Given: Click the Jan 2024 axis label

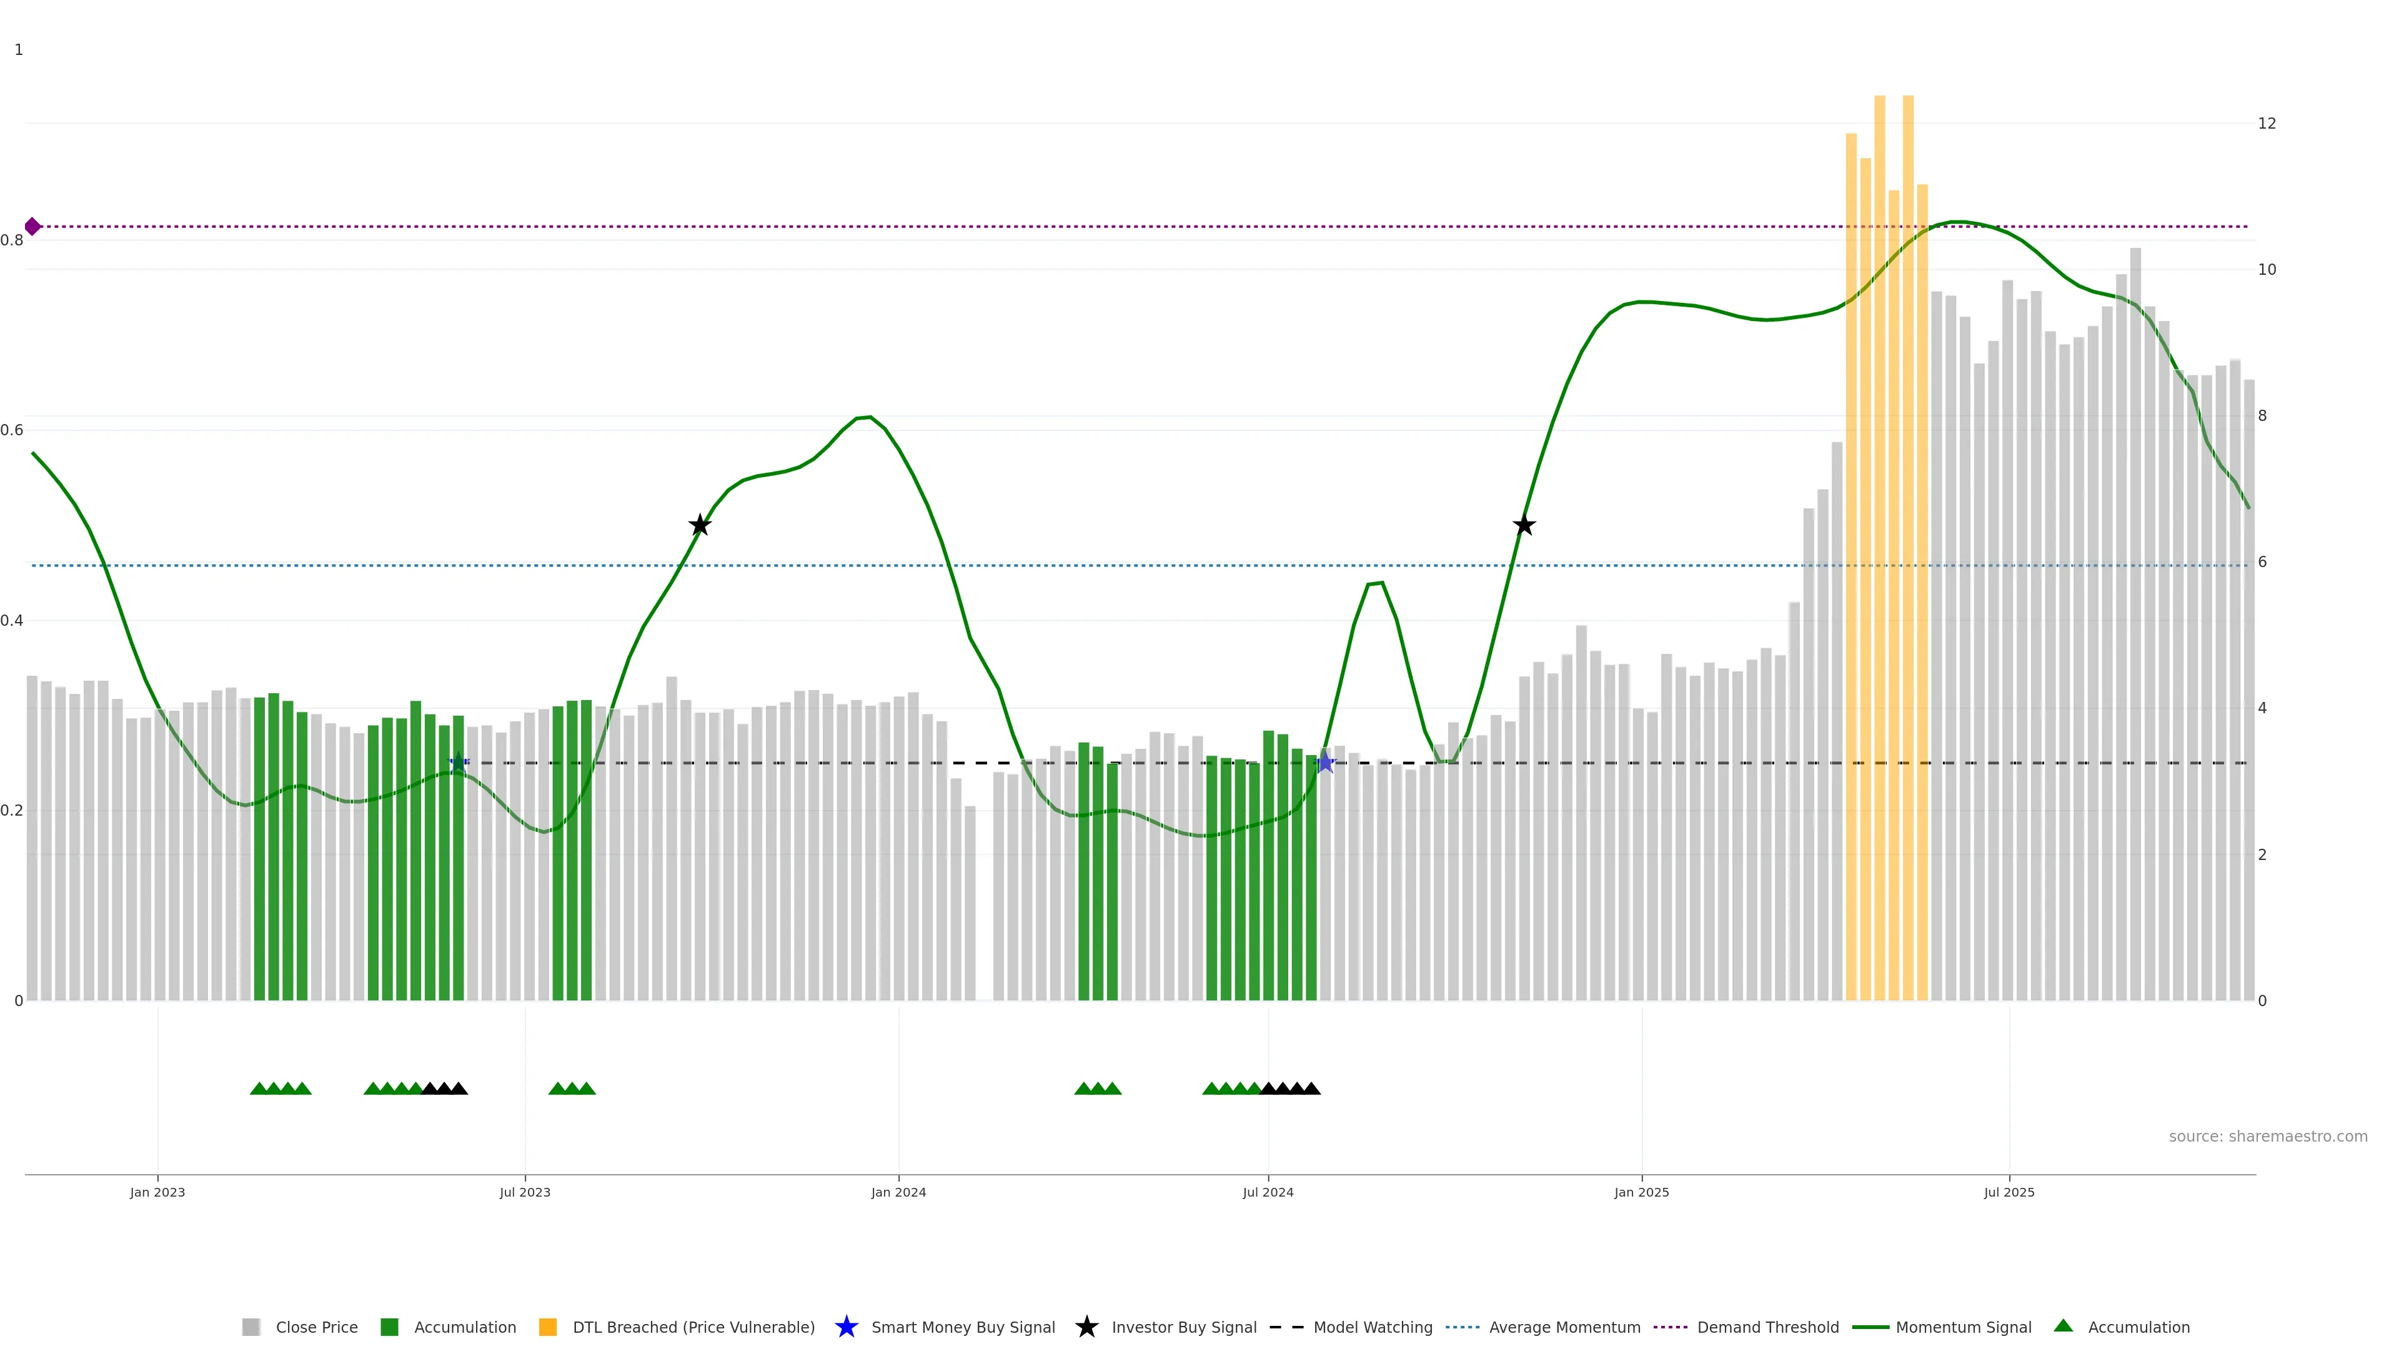Looking at the screenshot, I should pyautogui.click(x=898, y=1192).
